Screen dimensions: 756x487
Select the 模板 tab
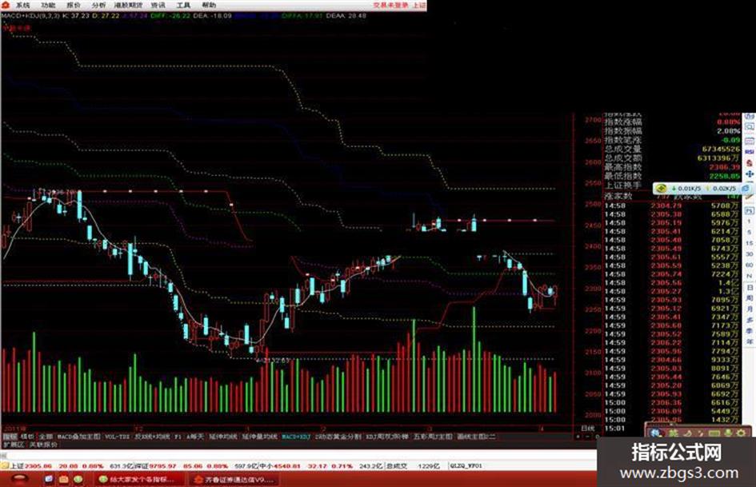click(x=27, y=437)
